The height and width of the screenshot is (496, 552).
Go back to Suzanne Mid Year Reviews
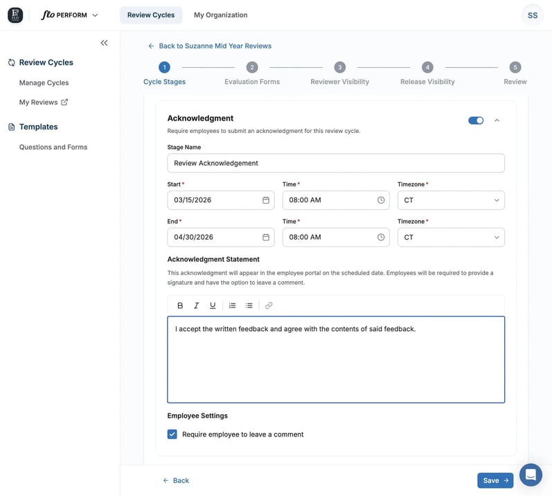(x=210, y=46)
